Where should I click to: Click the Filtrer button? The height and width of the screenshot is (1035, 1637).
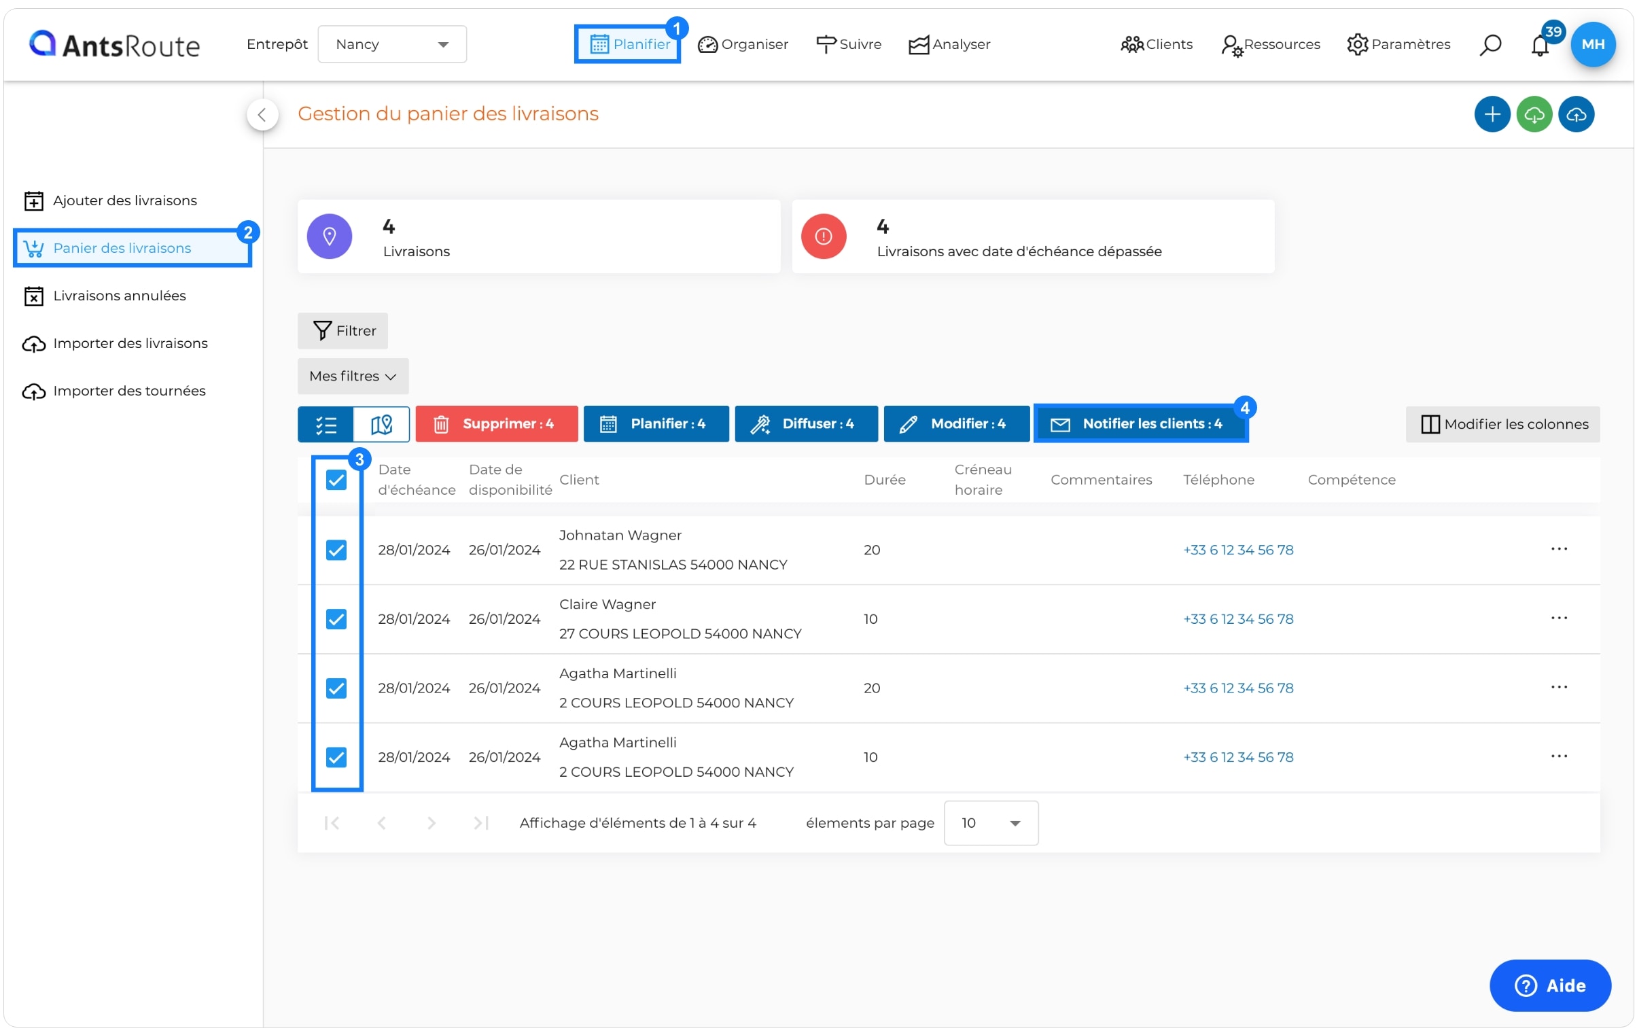point(342,330)
